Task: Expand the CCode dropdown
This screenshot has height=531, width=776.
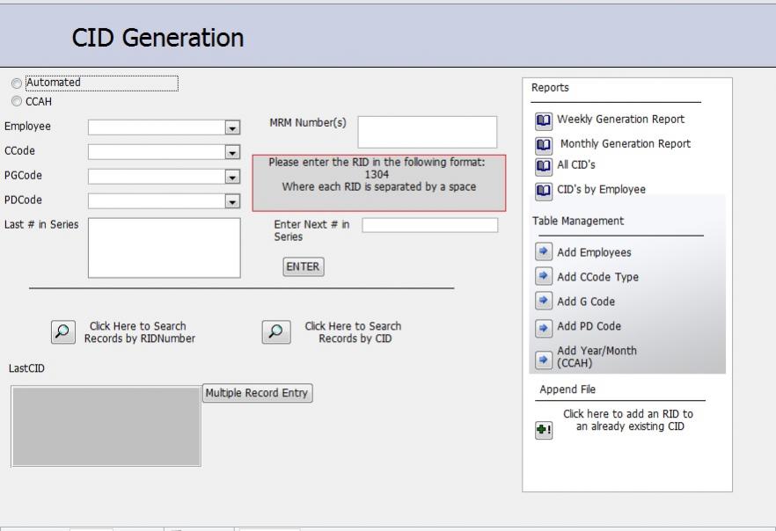Action: tap(232, 153)
